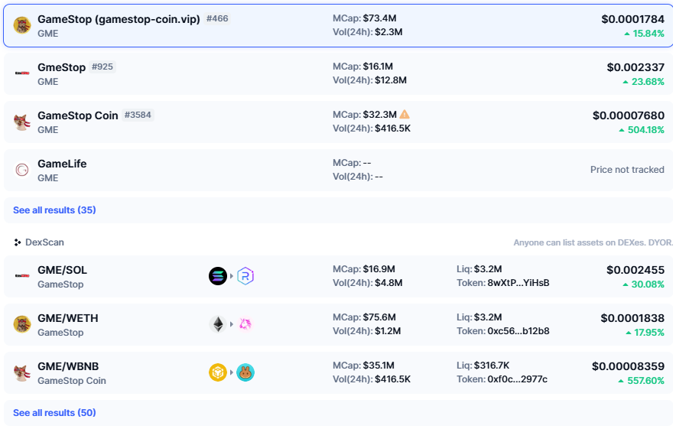Click the GME/WETH pair logo
The width and height of the screenshot is (676, 429).
pos(22,324)
